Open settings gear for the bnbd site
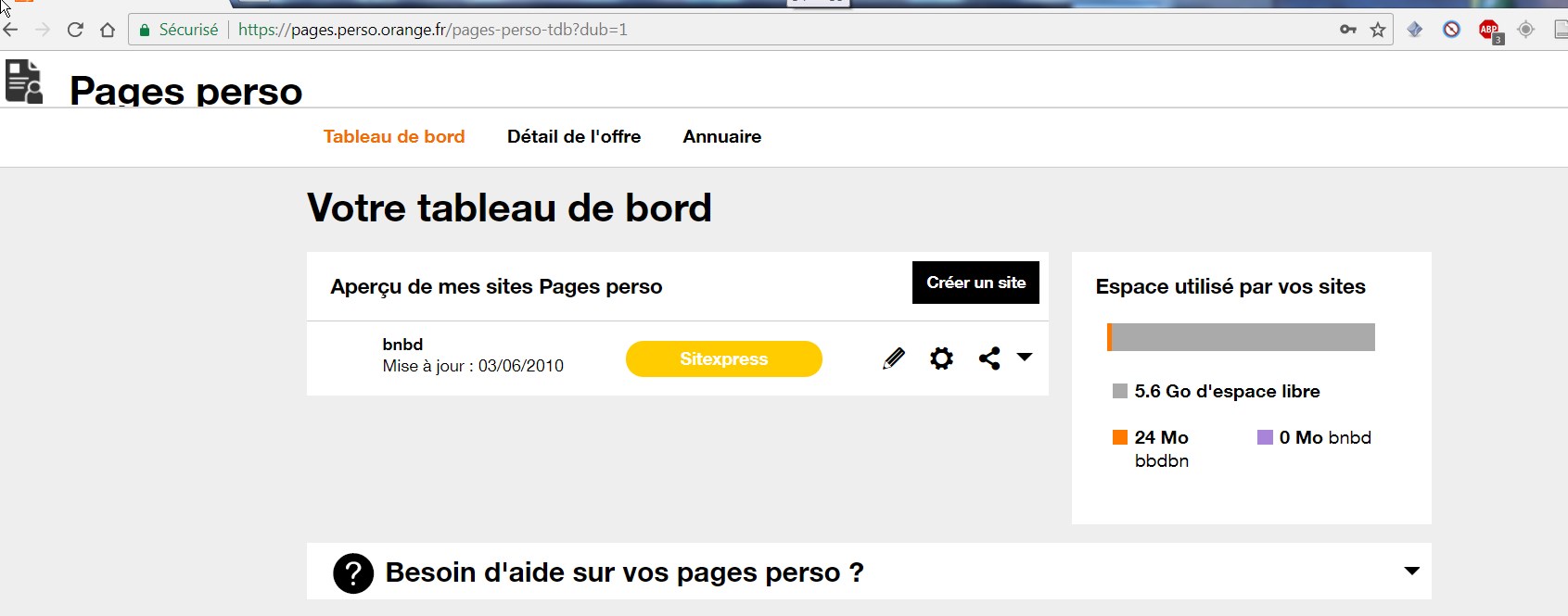1568x616 pixels. coord(941,358)
